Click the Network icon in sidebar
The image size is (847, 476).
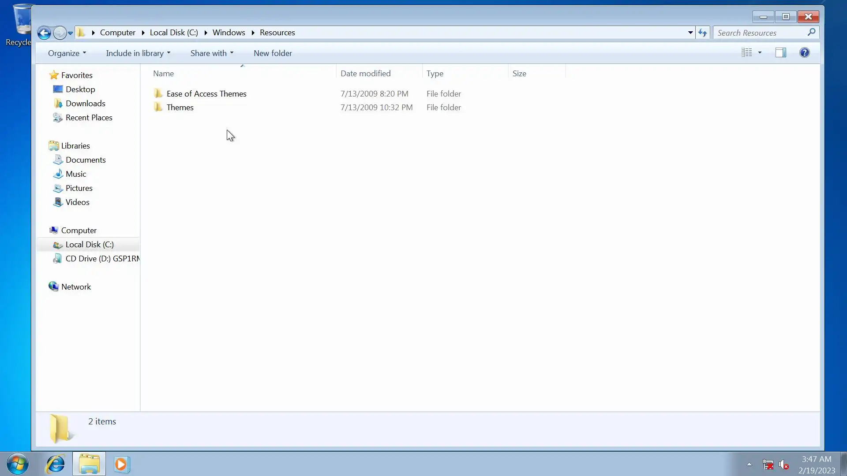coord(54,287)
